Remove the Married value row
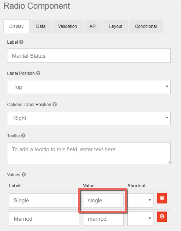The image size is (181, 231). point(162,217)
